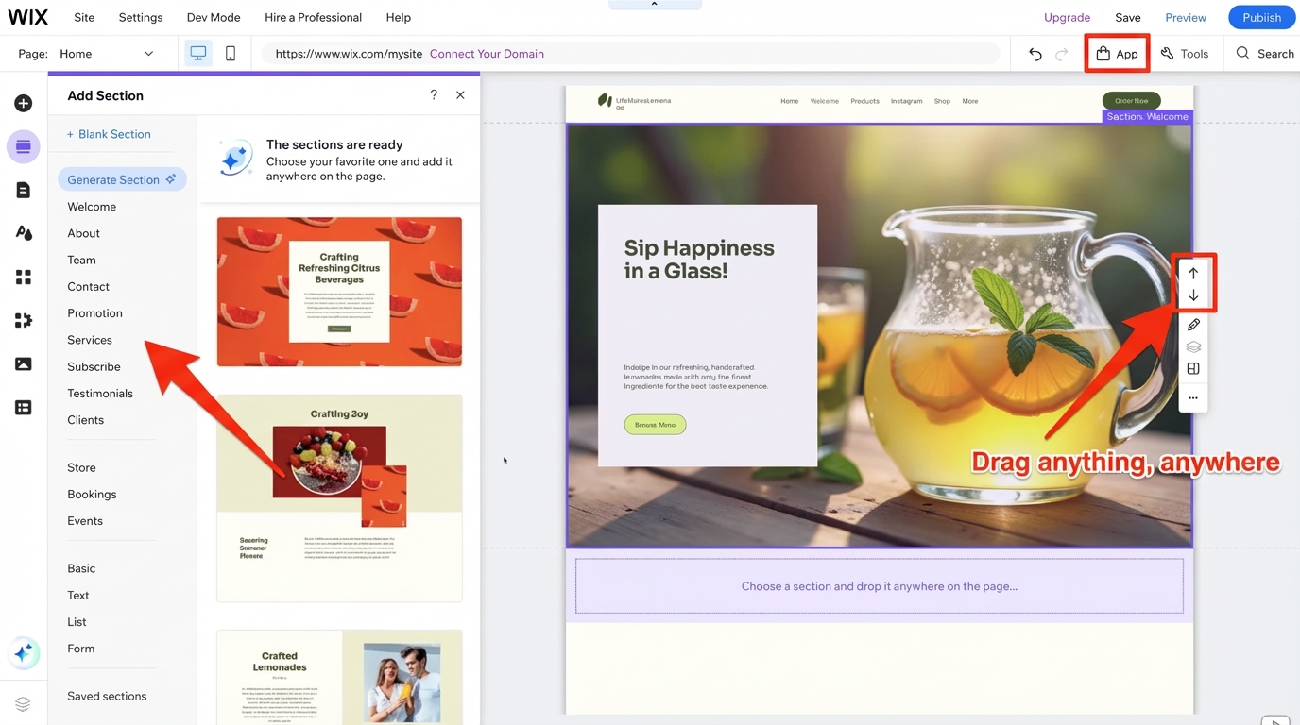The image size is (1300, 725).
Task: Click the undo arrow icon
Action: [1035, 54]
